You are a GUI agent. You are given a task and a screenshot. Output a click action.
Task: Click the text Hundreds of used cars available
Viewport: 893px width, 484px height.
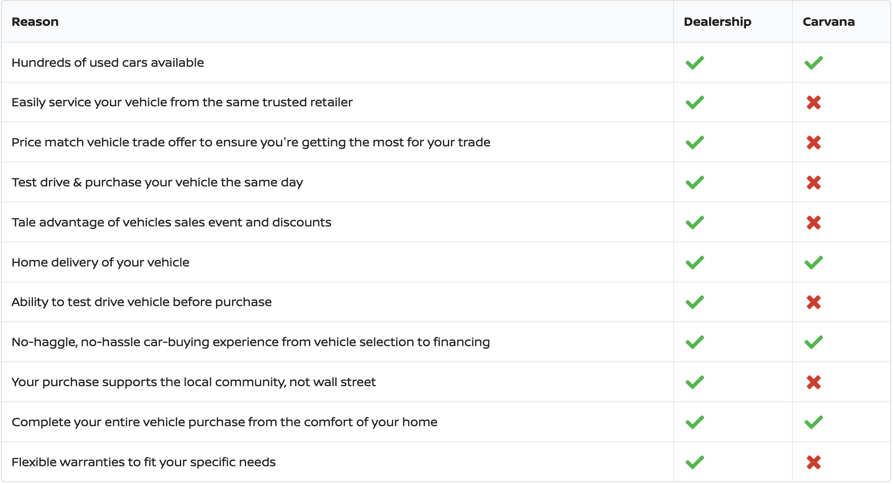click(x=108, y=63)
